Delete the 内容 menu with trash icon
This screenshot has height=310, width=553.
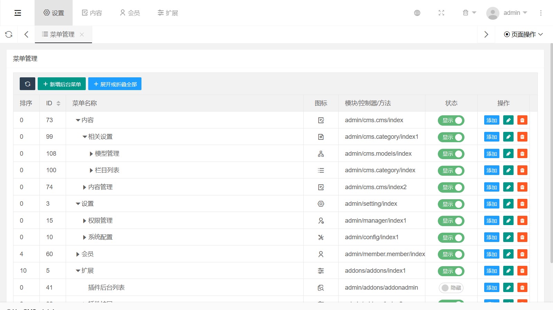point(522,120)
